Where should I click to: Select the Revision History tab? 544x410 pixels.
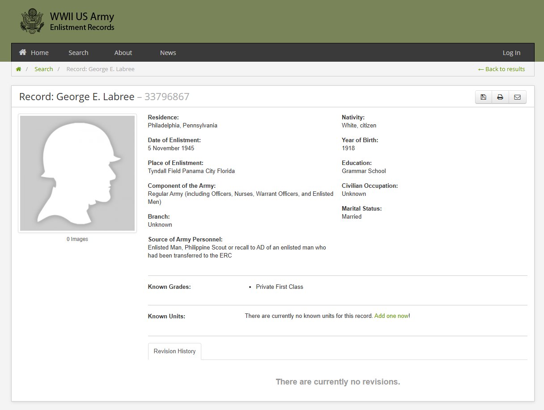(x=174, y=351)
